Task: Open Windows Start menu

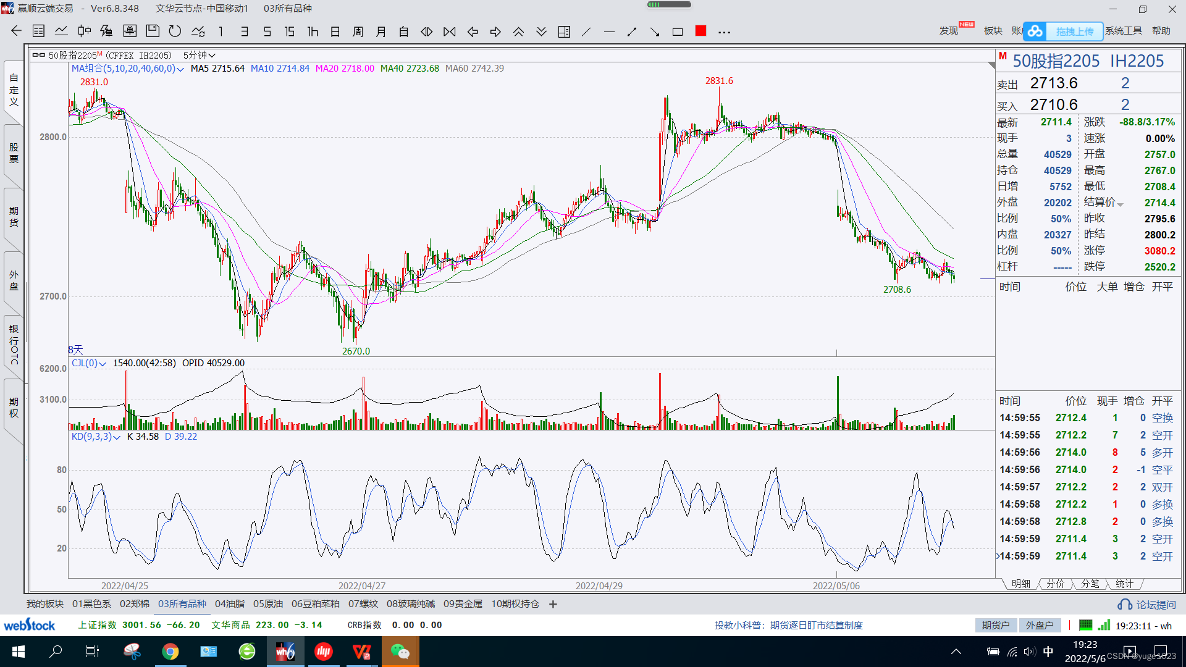Action: click(19, 652)
